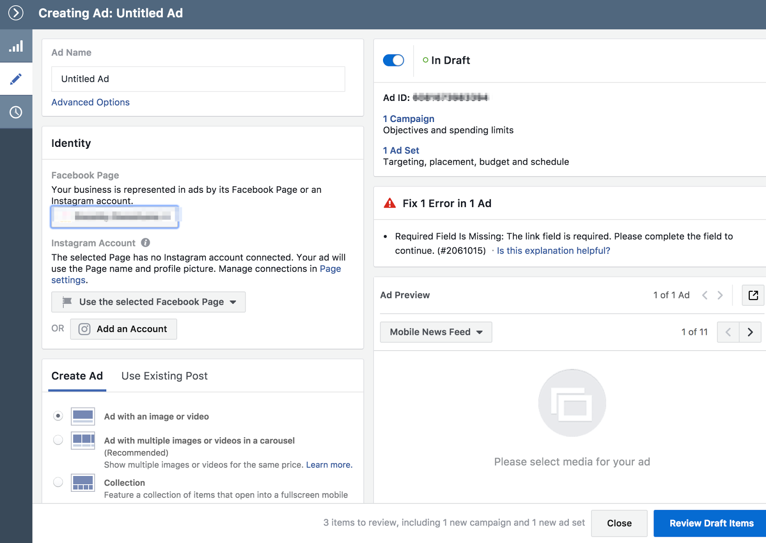Click the '3 items to review' status text
Viewport: 766px width, 543px height.
454,522
